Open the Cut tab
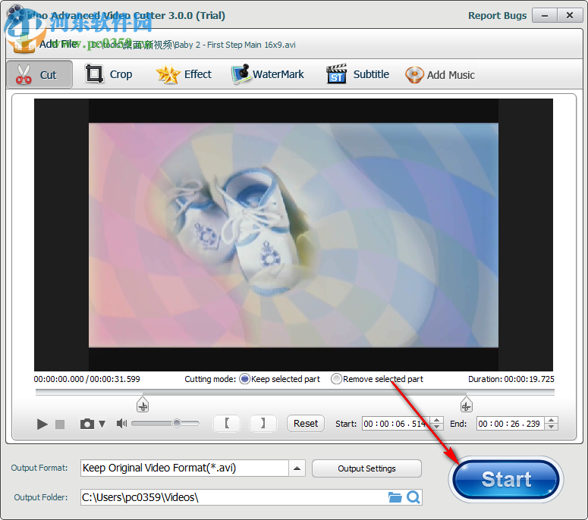The height and width of the screenshot is (520, 588). [39, 74]
